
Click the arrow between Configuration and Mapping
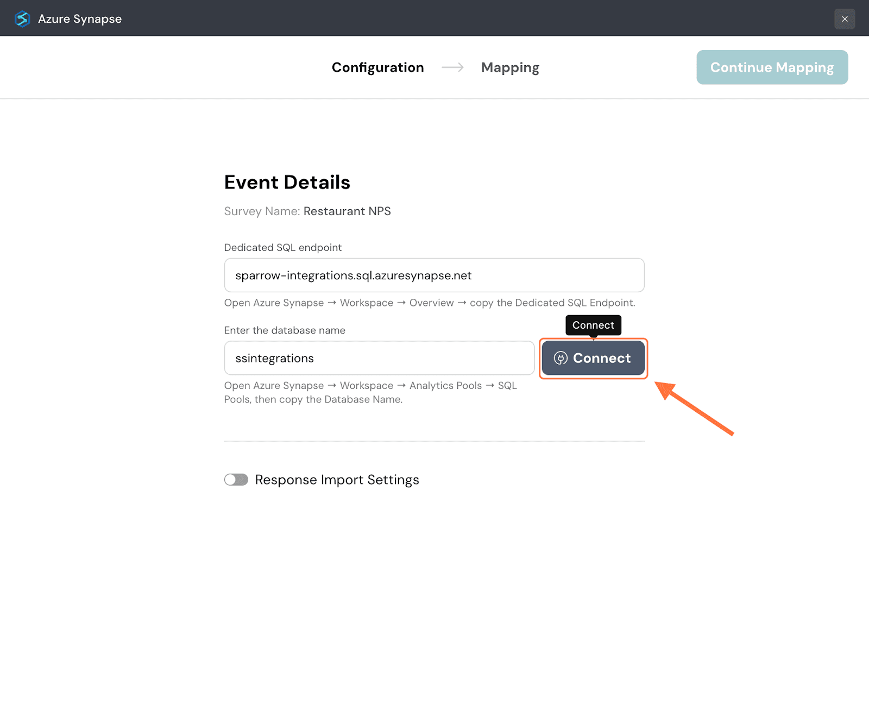coord(452,67)
